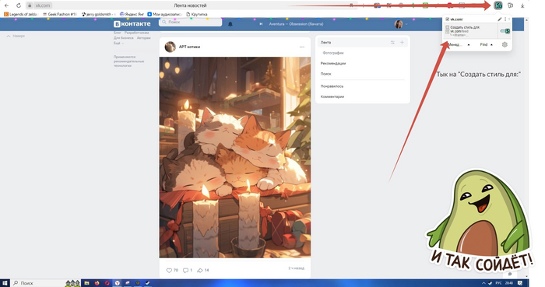Open the Stylus extension icon in toolbar

pyautogui.click(x=498, y=5)
